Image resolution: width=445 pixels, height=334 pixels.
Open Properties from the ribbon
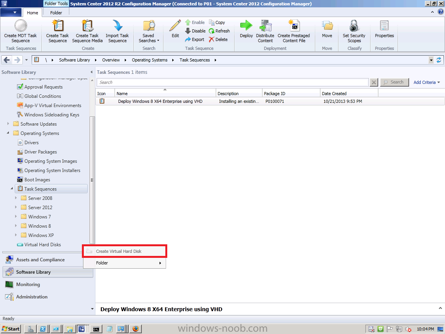pos(384,28)
